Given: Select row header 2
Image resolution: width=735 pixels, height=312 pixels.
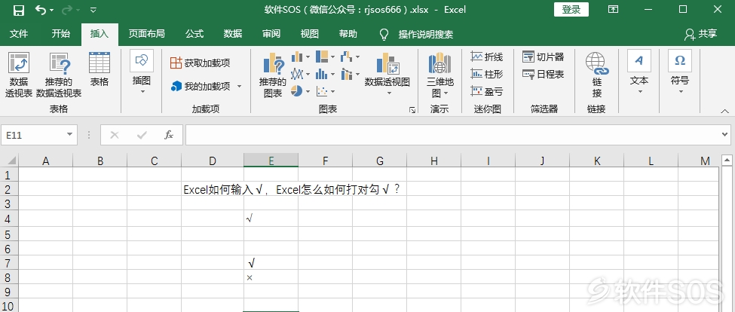Looking at the screenshot, I should (9, 190).
